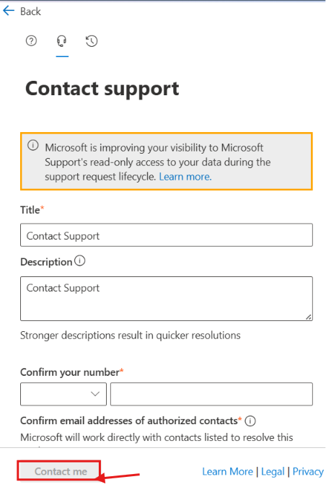The height and width of the screenshot is (487, 326).
Task: Click the info icon in the banner
Action: click(33, 145)
